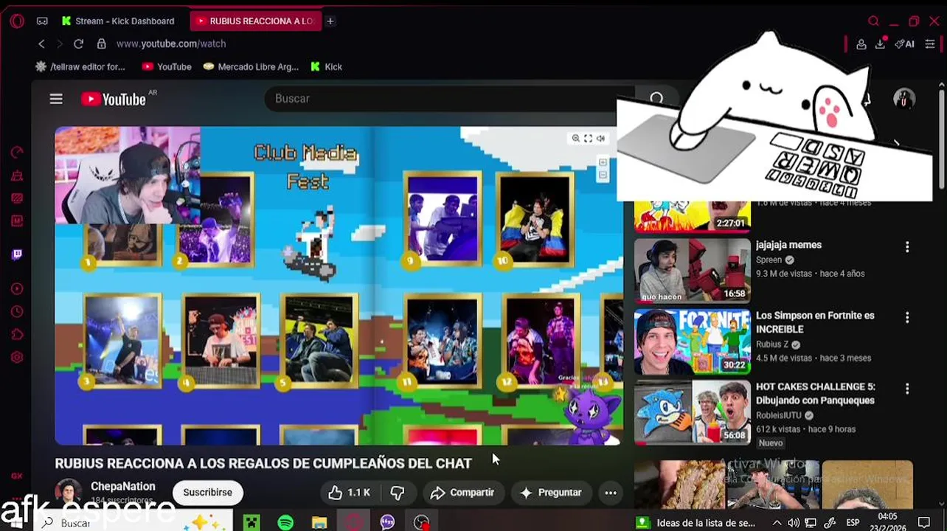The image size is (947, 531).
Task: Open options menu for 'jajajaja memes'
Action: (907, 247)
